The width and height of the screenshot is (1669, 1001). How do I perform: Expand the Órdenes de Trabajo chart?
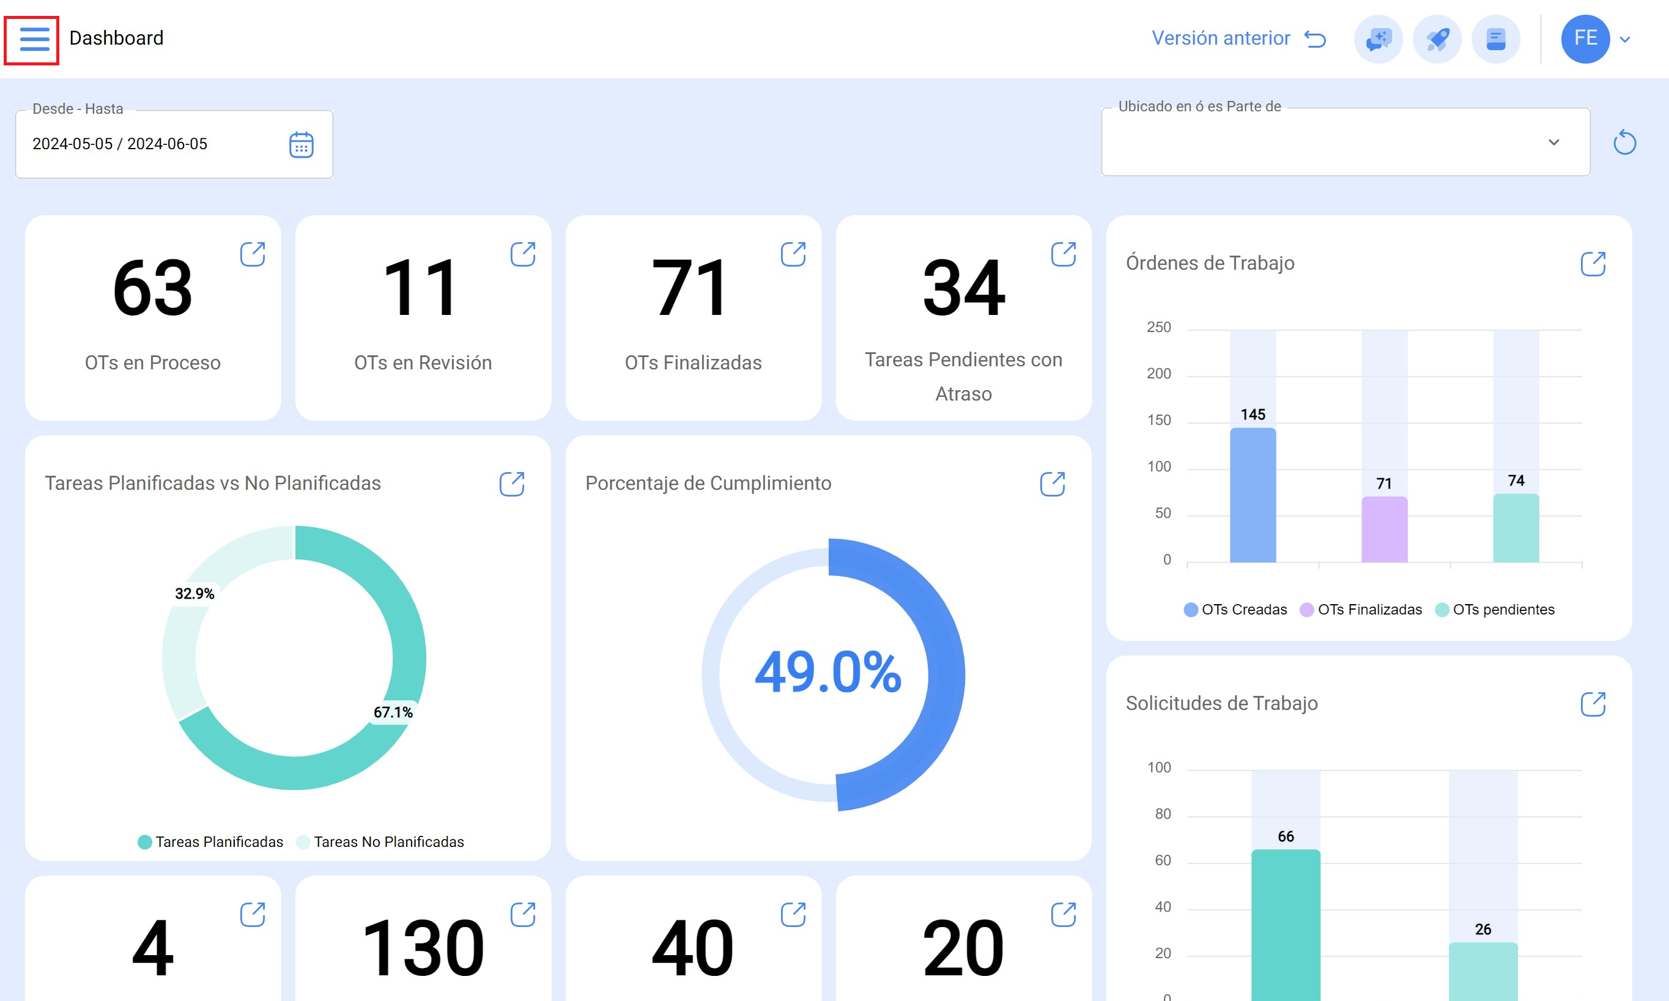[x=1593, y=264]
